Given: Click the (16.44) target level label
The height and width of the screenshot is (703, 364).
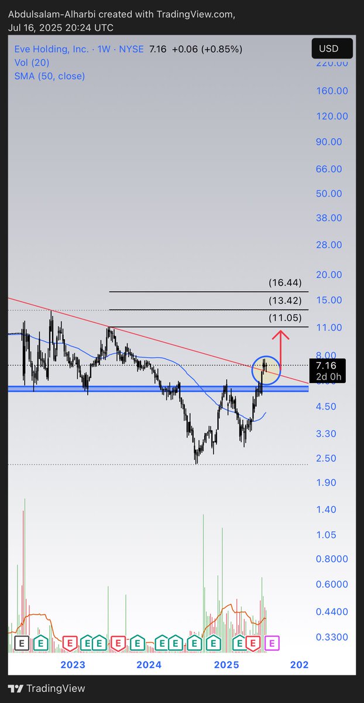Looking at the screenshot, I should coord(285,283).
